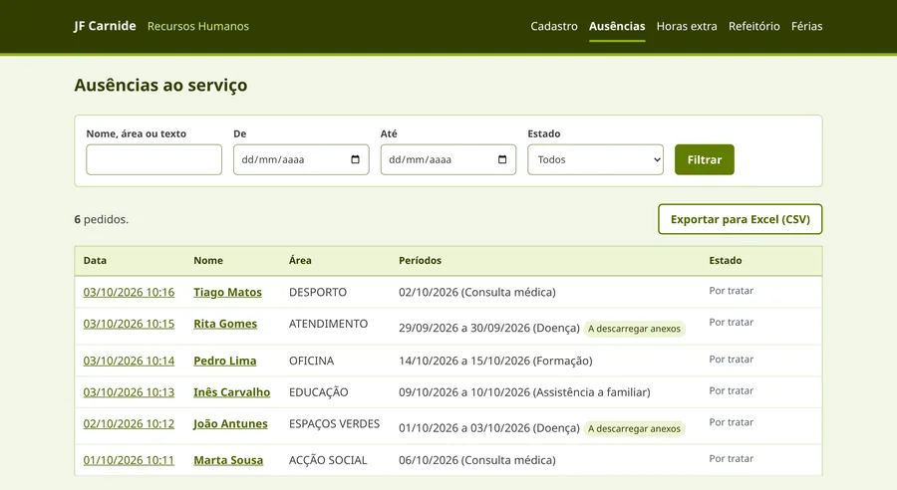Click period 01/10/2026 a 03/10/2026 (Doença)
Viewport: 897px width, 490px height.
coord(489,428)
